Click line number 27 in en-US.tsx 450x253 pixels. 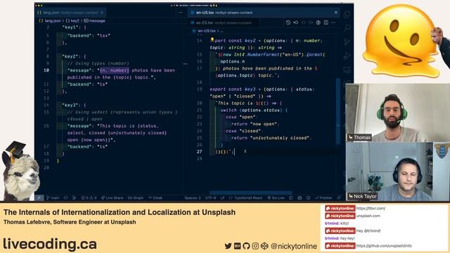200,152
